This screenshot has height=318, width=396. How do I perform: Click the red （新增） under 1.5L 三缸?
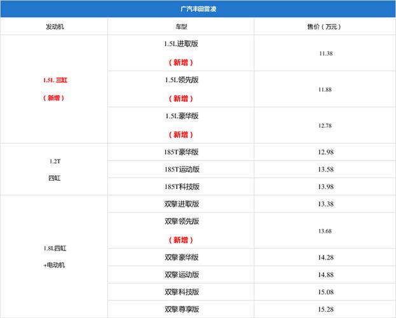click(x=54, y=98)
